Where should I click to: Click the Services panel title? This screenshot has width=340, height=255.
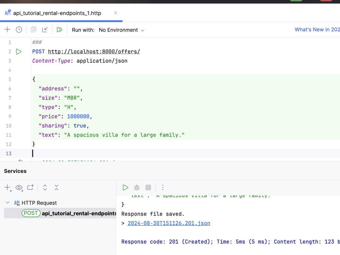[x=15, y=171]
